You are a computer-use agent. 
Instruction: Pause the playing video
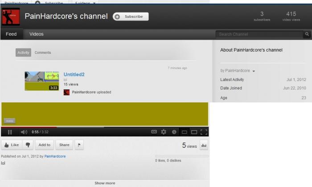click(x=10, y=132)
